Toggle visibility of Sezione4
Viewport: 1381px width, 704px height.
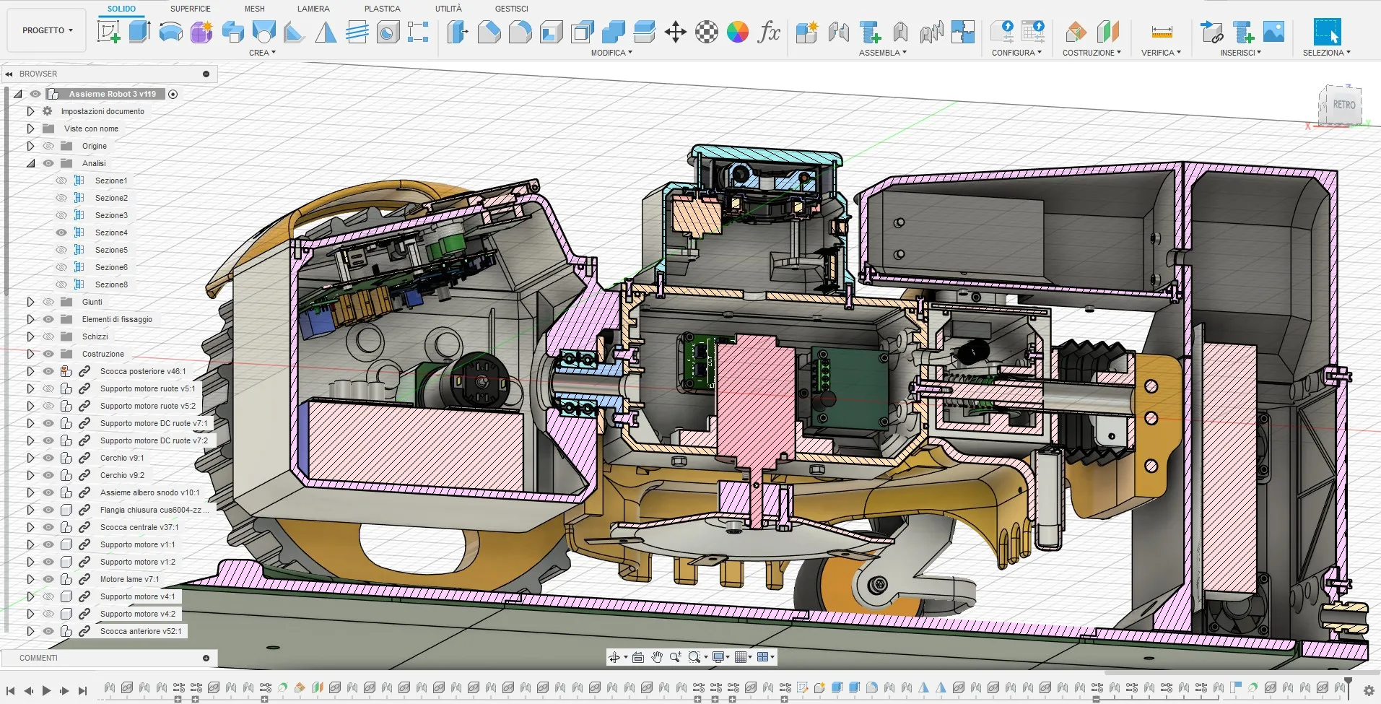61,233
